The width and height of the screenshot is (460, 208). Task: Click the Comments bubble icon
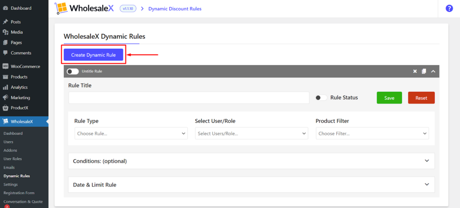click(x=5, y=53)
